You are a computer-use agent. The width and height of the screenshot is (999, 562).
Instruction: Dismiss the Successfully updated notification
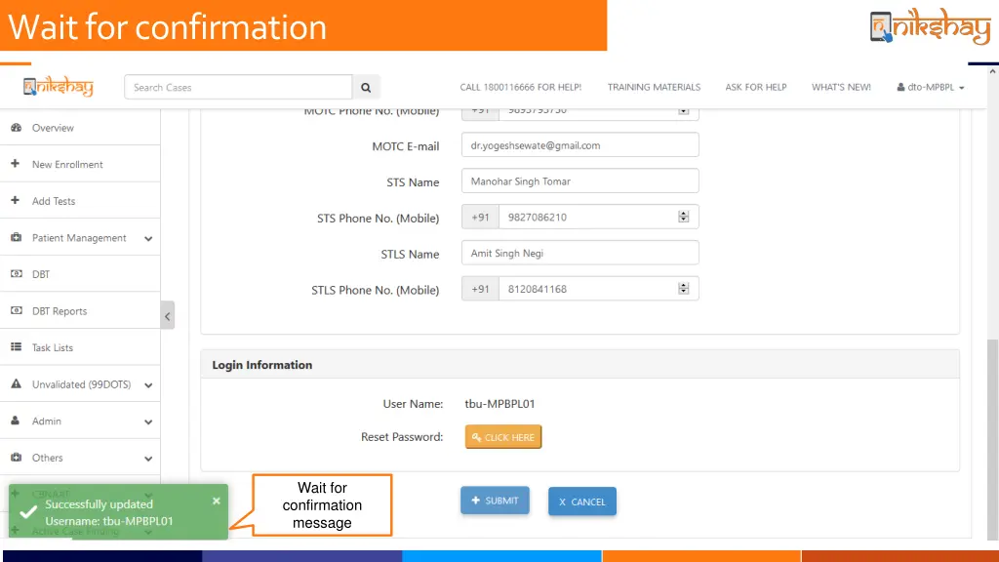point(216,501)
